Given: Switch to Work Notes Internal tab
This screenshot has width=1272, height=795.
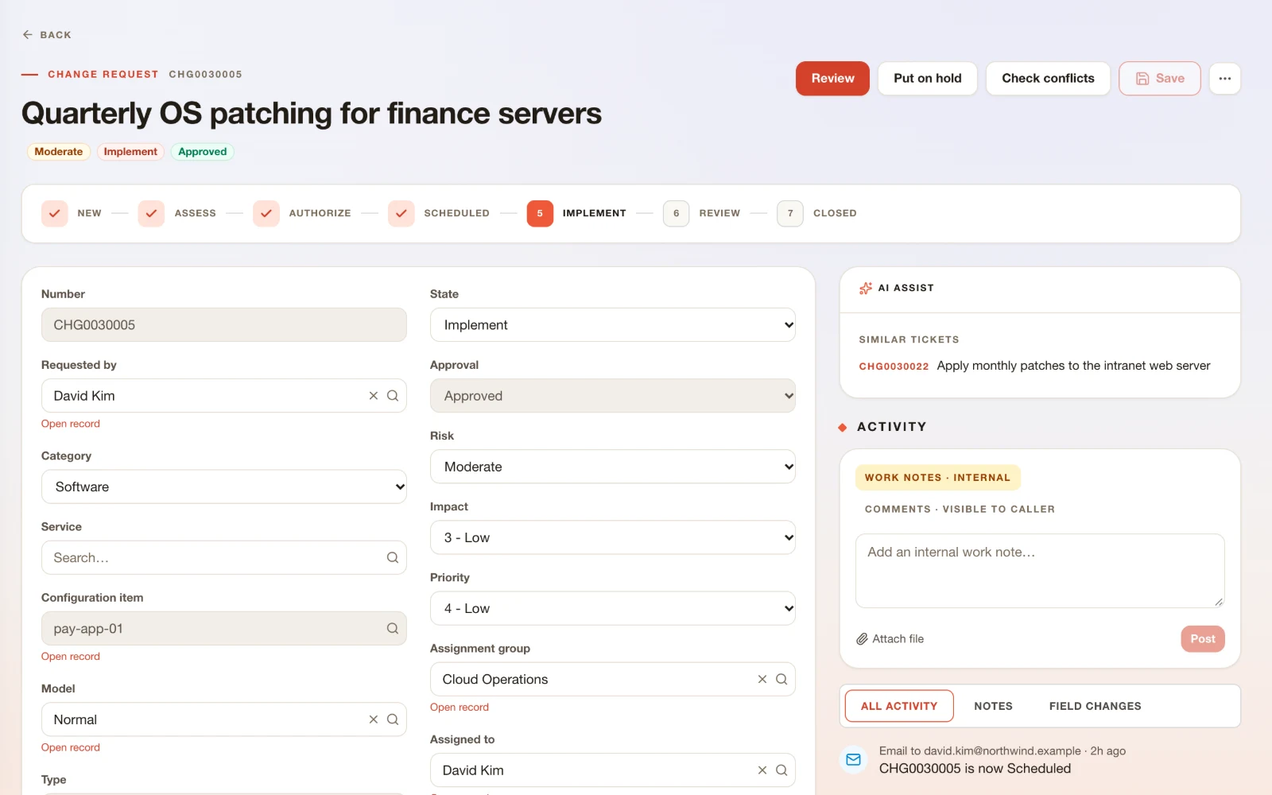Looking at the screenshot, I should [x=938, y=478].
